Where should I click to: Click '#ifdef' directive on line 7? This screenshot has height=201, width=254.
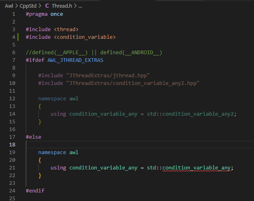(35, 60)
